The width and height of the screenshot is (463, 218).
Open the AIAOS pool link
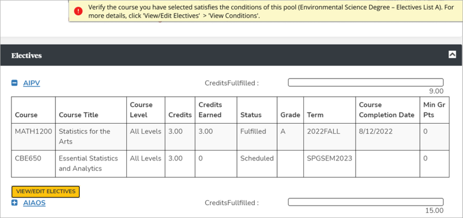[x=34, y=203]
